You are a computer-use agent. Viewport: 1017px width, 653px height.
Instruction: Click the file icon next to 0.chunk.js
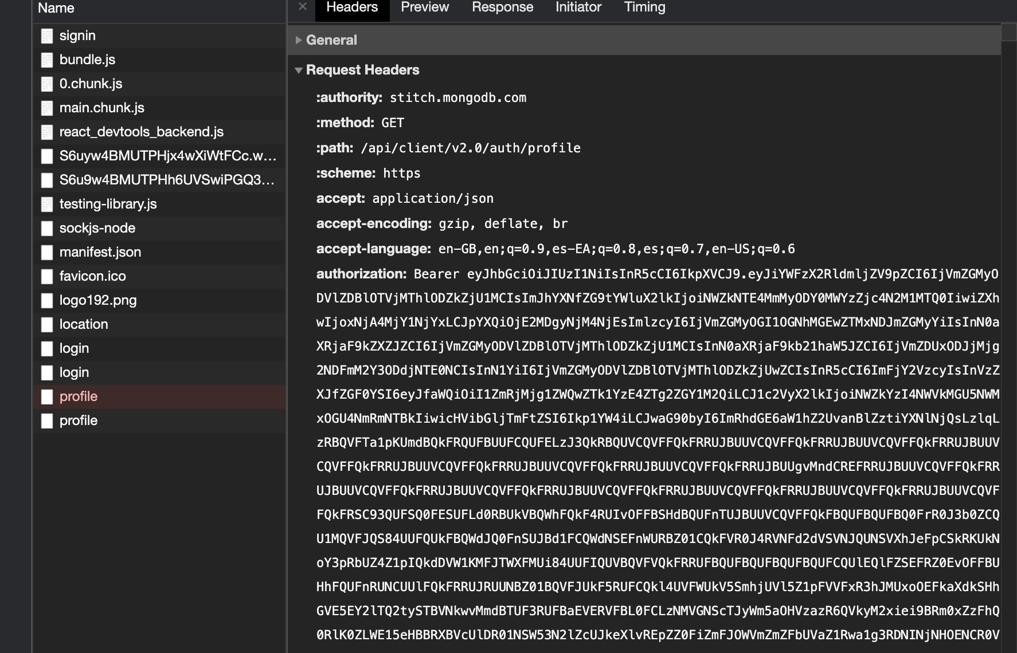pos(46,84)
